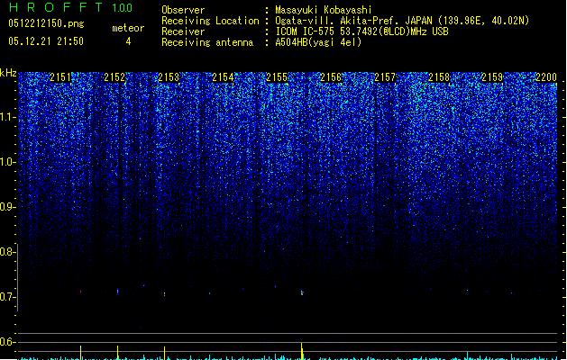Click the meteor echo after 2155
This screenshot has width=567, height=360.
[x=302, y=292]
